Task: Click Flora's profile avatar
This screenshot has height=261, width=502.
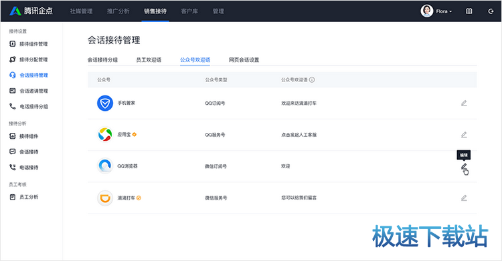Action: point(427,11)
